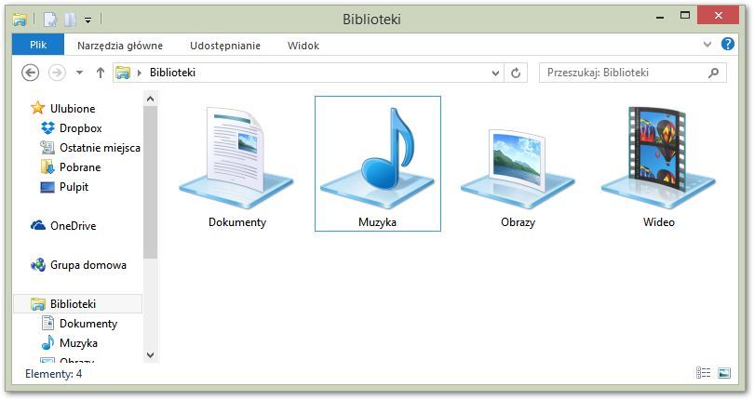Switch to Widok ribbon tab
754x400 pixels.
(x=303, y=46)
